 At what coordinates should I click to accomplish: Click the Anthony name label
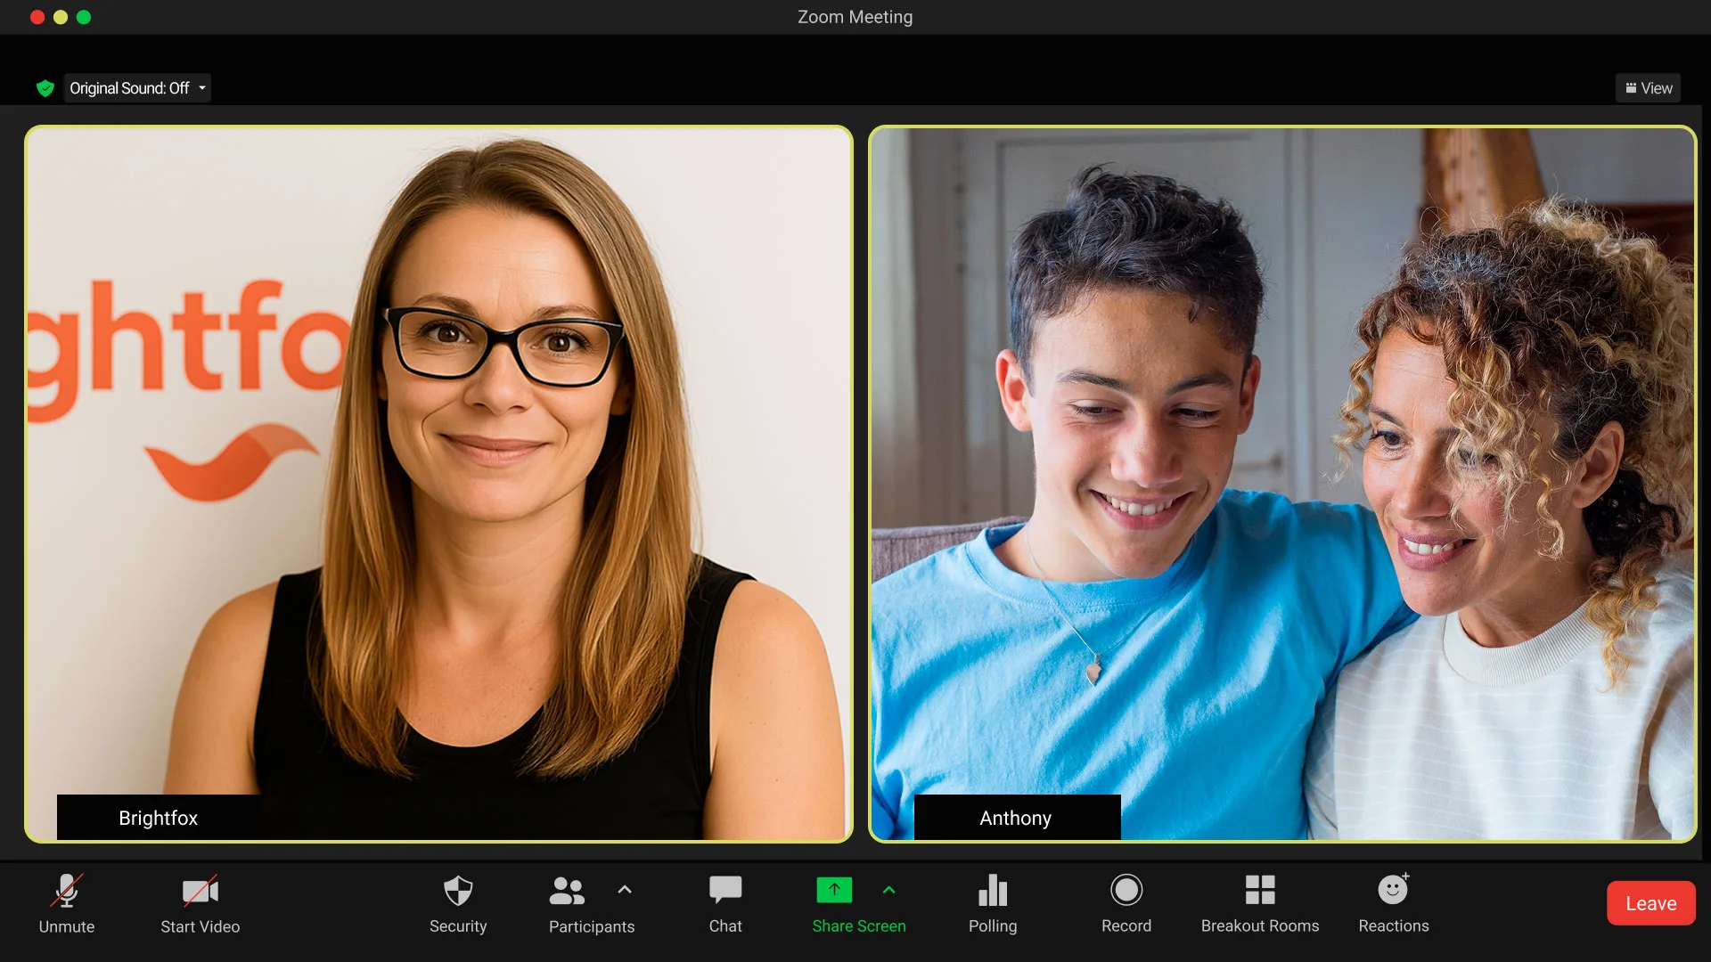(x=1016, y=818)
